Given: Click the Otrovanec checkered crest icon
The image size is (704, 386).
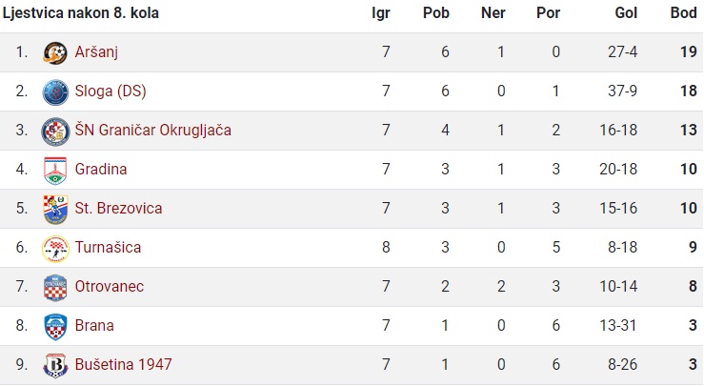Looking at the screenshot, I should coord(55,287).
